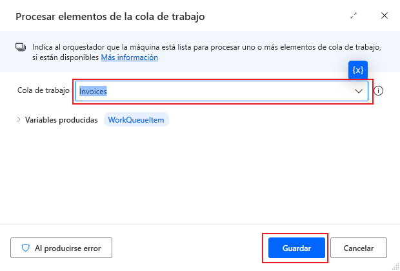This screenshot has height=271, width=400.
Task: Expand the Variables producidas chevron
Action: pyautogui.click(x=19, y=119)
